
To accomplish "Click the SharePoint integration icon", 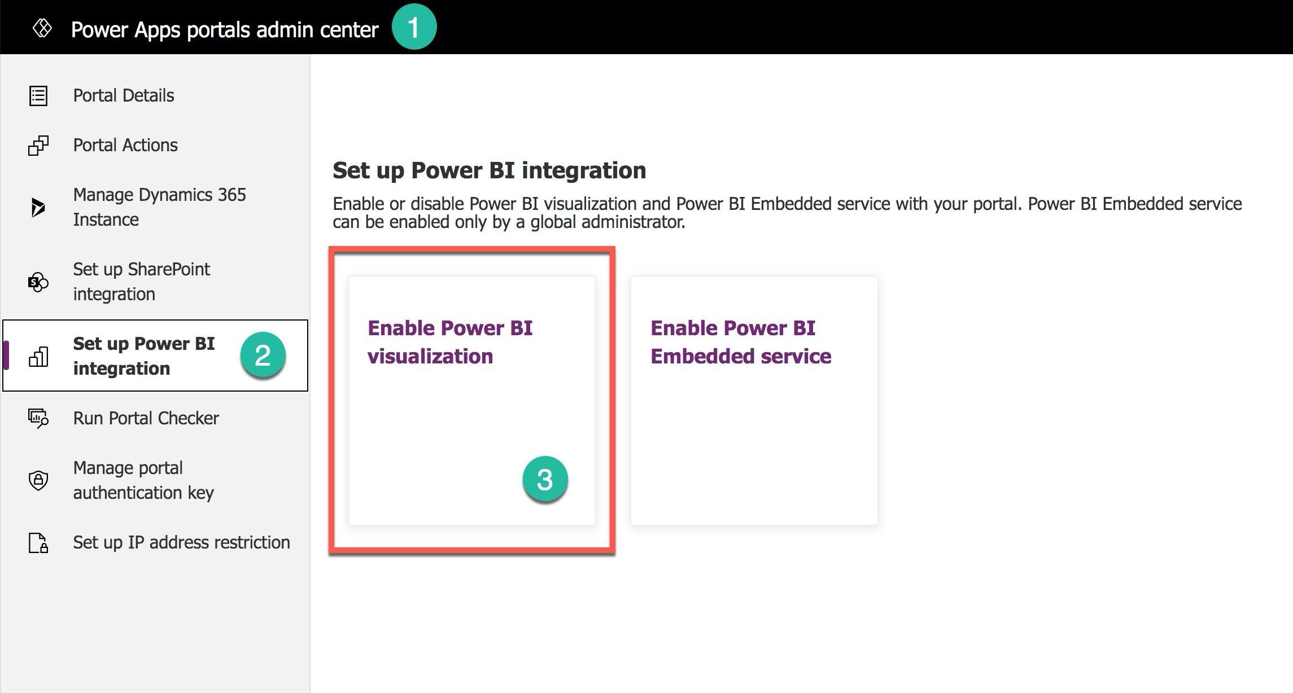I will pos(38,282).
